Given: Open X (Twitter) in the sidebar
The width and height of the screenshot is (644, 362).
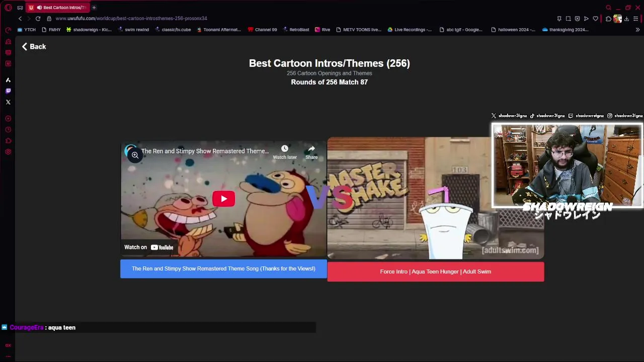Looking at the screenshot, I should [x=8, y=102].
